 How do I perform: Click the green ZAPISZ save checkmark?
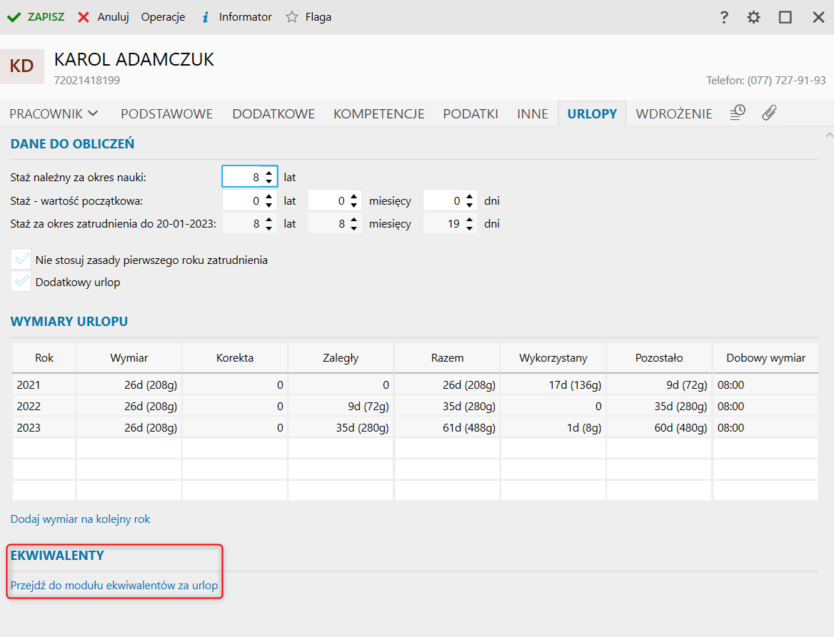coord(14,17)
